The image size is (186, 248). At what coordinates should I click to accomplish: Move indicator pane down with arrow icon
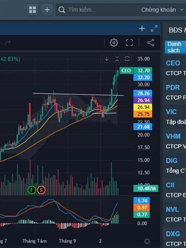click(x=107, y=59)
